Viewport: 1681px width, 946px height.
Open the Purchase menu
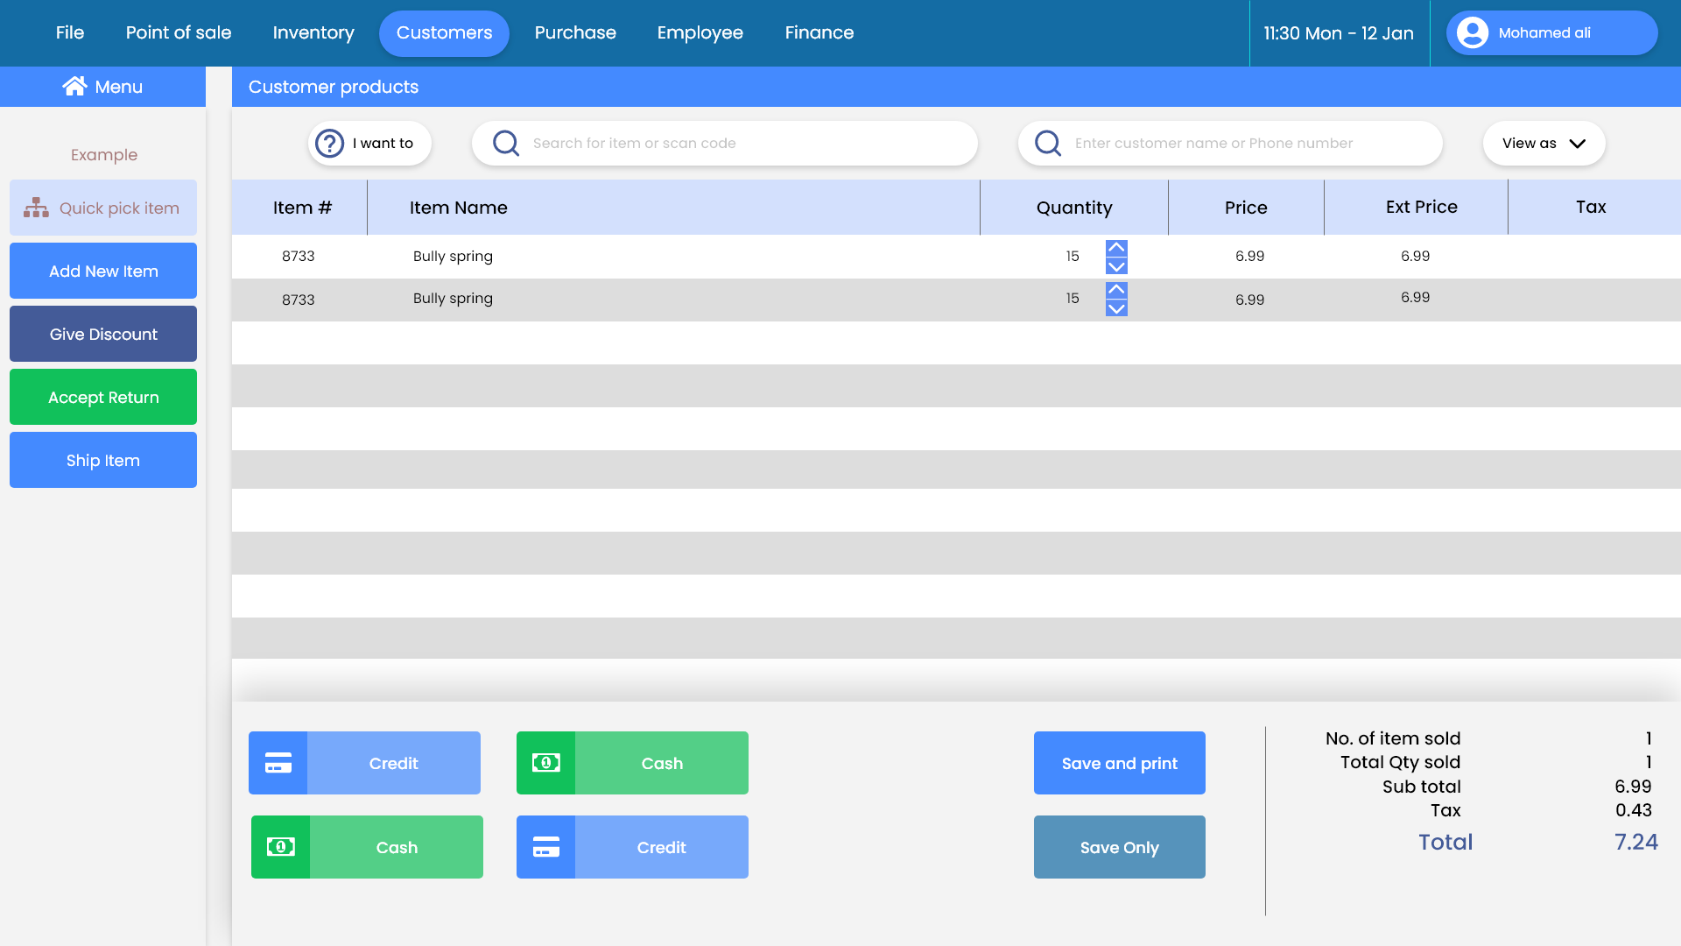point(575,32)
